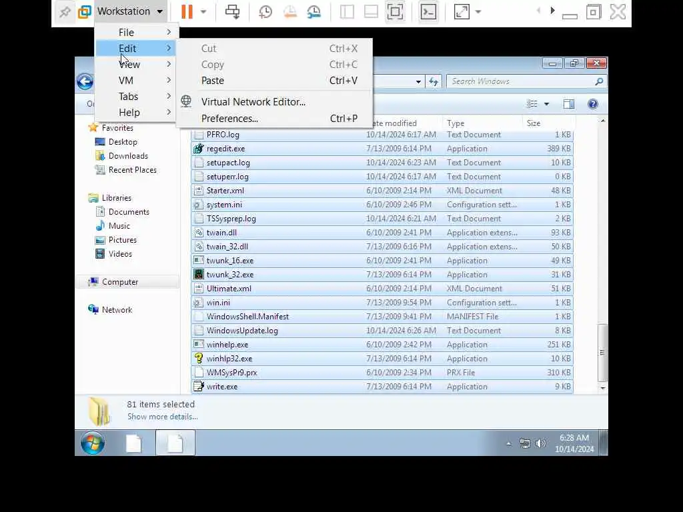683x512 pixels.
Task: Show hidden tray icons arrow
Action: point(508,443)
